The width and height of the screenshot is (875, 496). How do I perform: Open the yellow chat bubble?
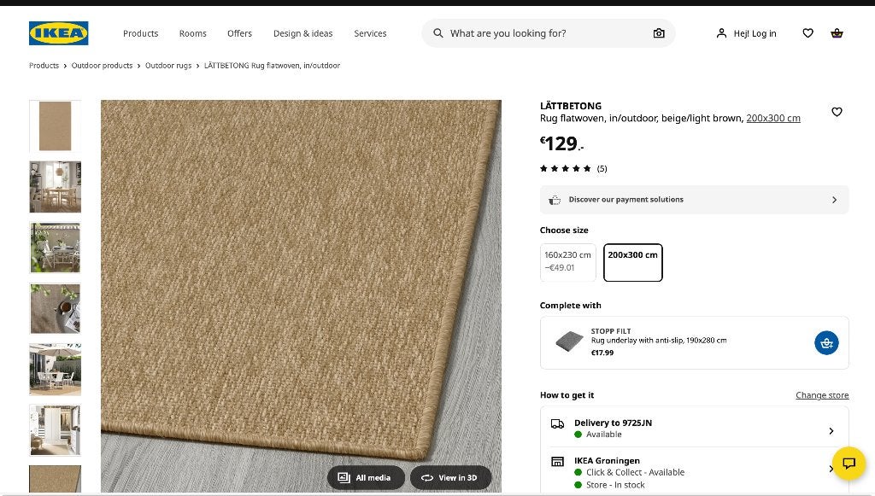click(849, 463)
